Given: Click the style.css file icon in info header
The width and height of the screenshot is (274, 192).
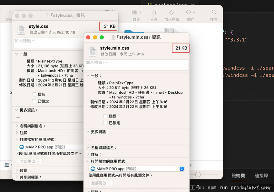Looking at the screenshot, I should (21, 30).
